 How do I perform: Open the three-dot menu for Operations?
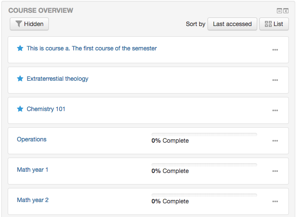pos(275,141)
